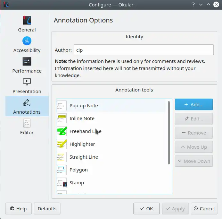222x219 pixels.
Task: Click the Edit... button
Action: (194, 119)
